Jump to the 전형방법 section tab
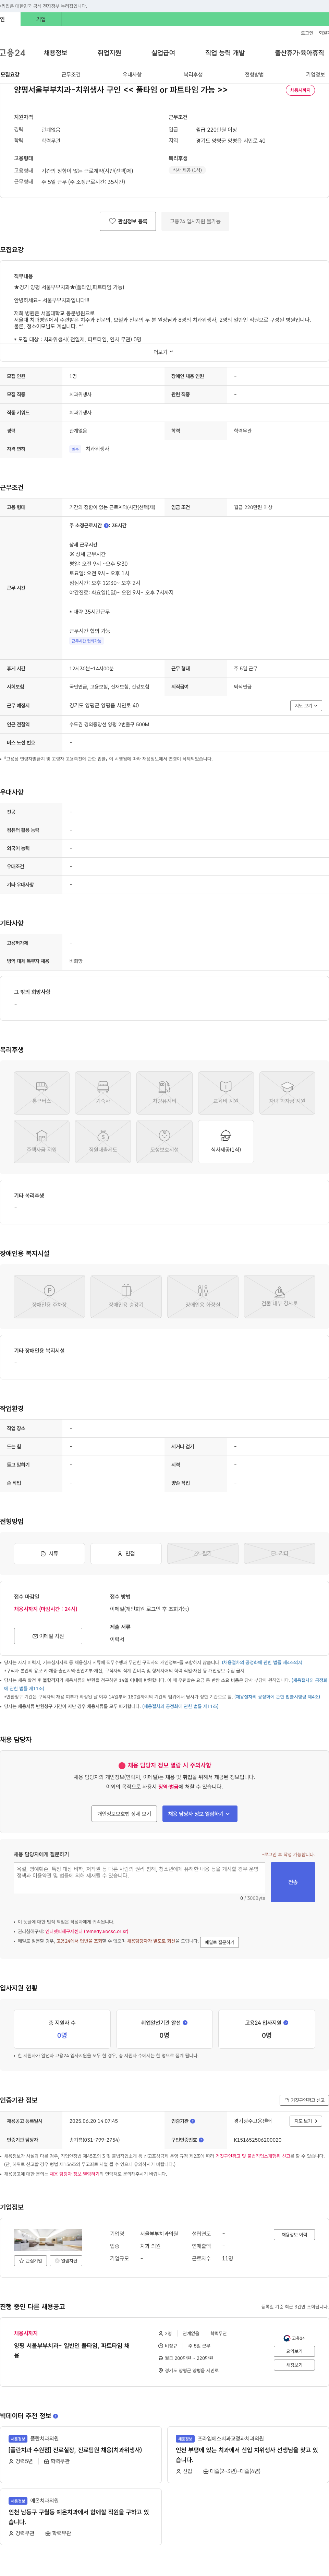The height and width of the screenshot is (2576, 329). pyautogui.click(x=254, y=75)
